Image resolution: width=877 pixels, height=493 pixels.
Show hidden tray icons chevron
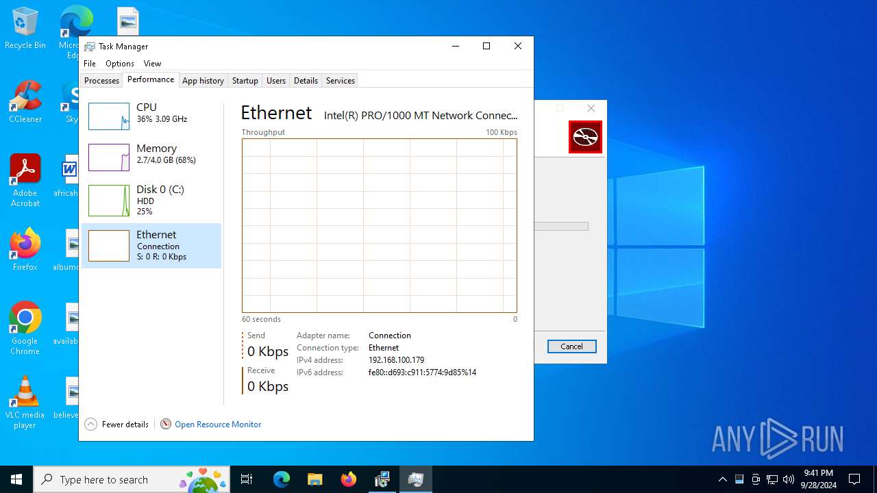(722, 479)
